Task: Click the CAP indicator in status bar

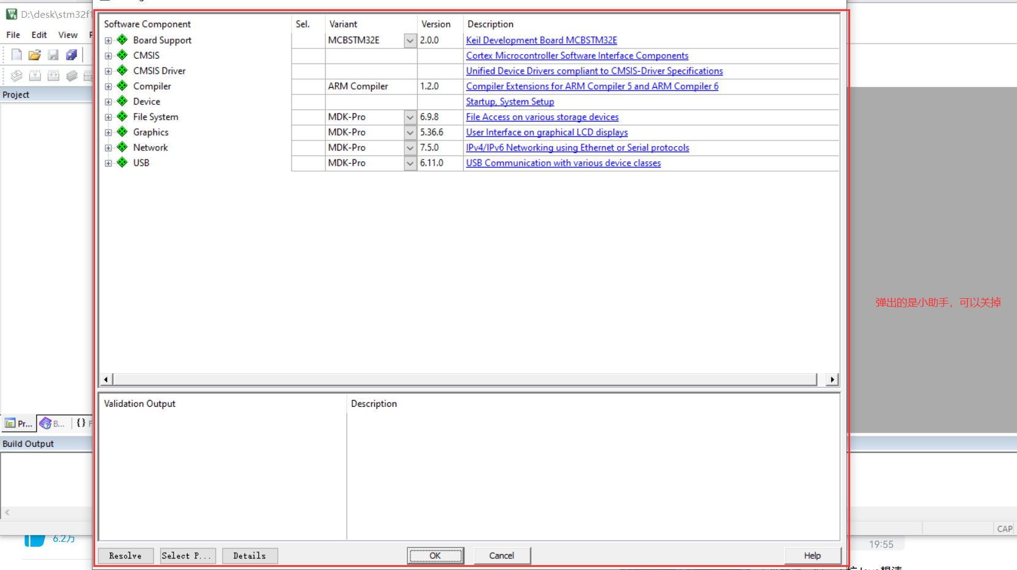Action: click(1004, 529)
